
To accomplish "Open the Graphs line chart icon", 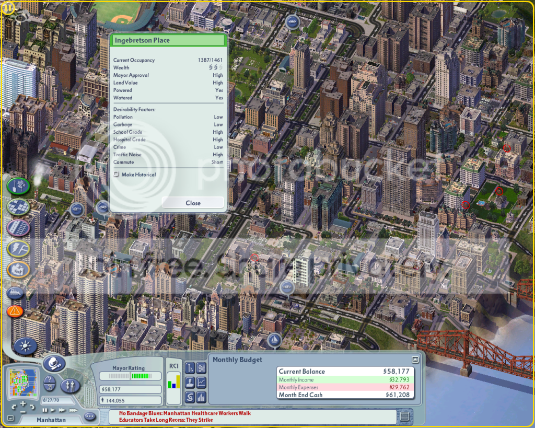I will point(201,383).
